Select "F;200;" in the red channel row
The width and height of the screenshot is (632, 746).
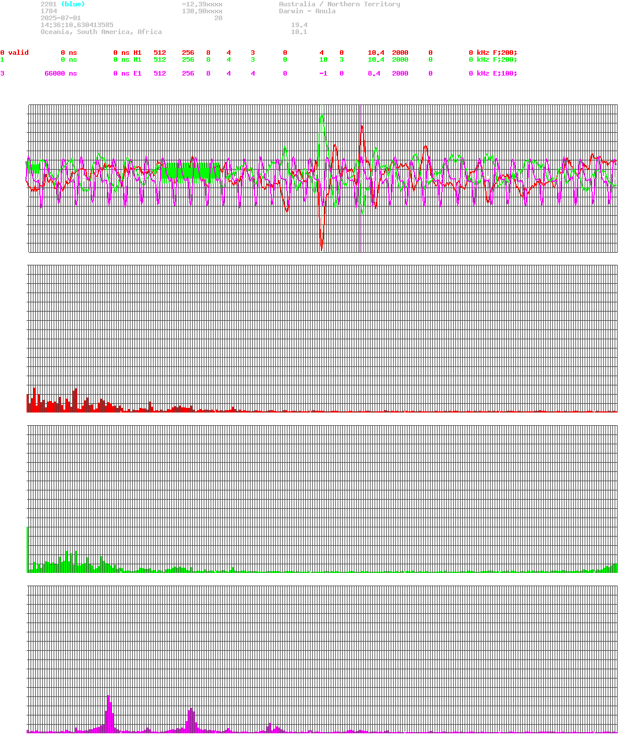click(x=505, y=53)
